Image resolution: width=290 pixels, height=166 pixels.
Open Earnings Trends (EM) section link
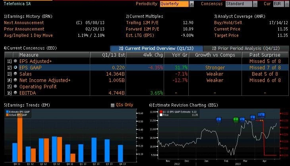[27, 105]
